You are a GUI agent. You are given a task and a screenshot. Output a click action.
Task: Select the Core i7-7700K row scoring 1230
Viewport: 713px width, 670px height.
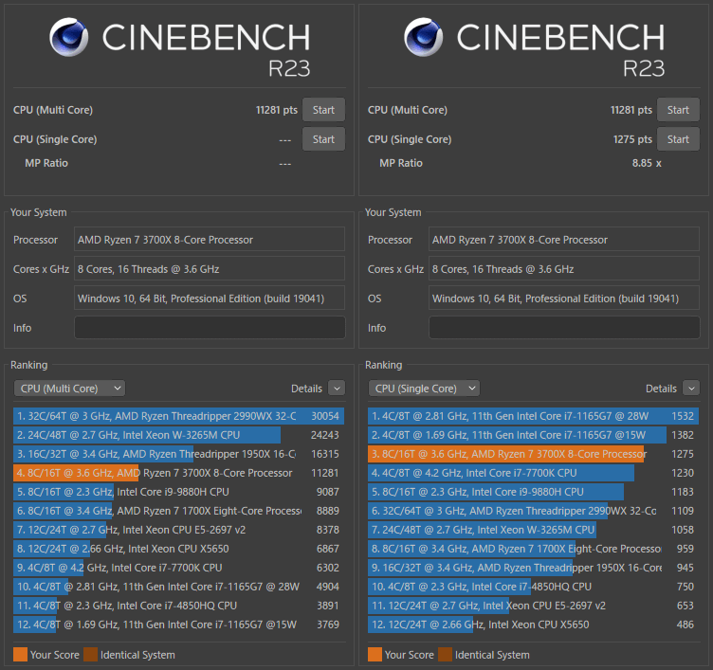tap(533, 473)
